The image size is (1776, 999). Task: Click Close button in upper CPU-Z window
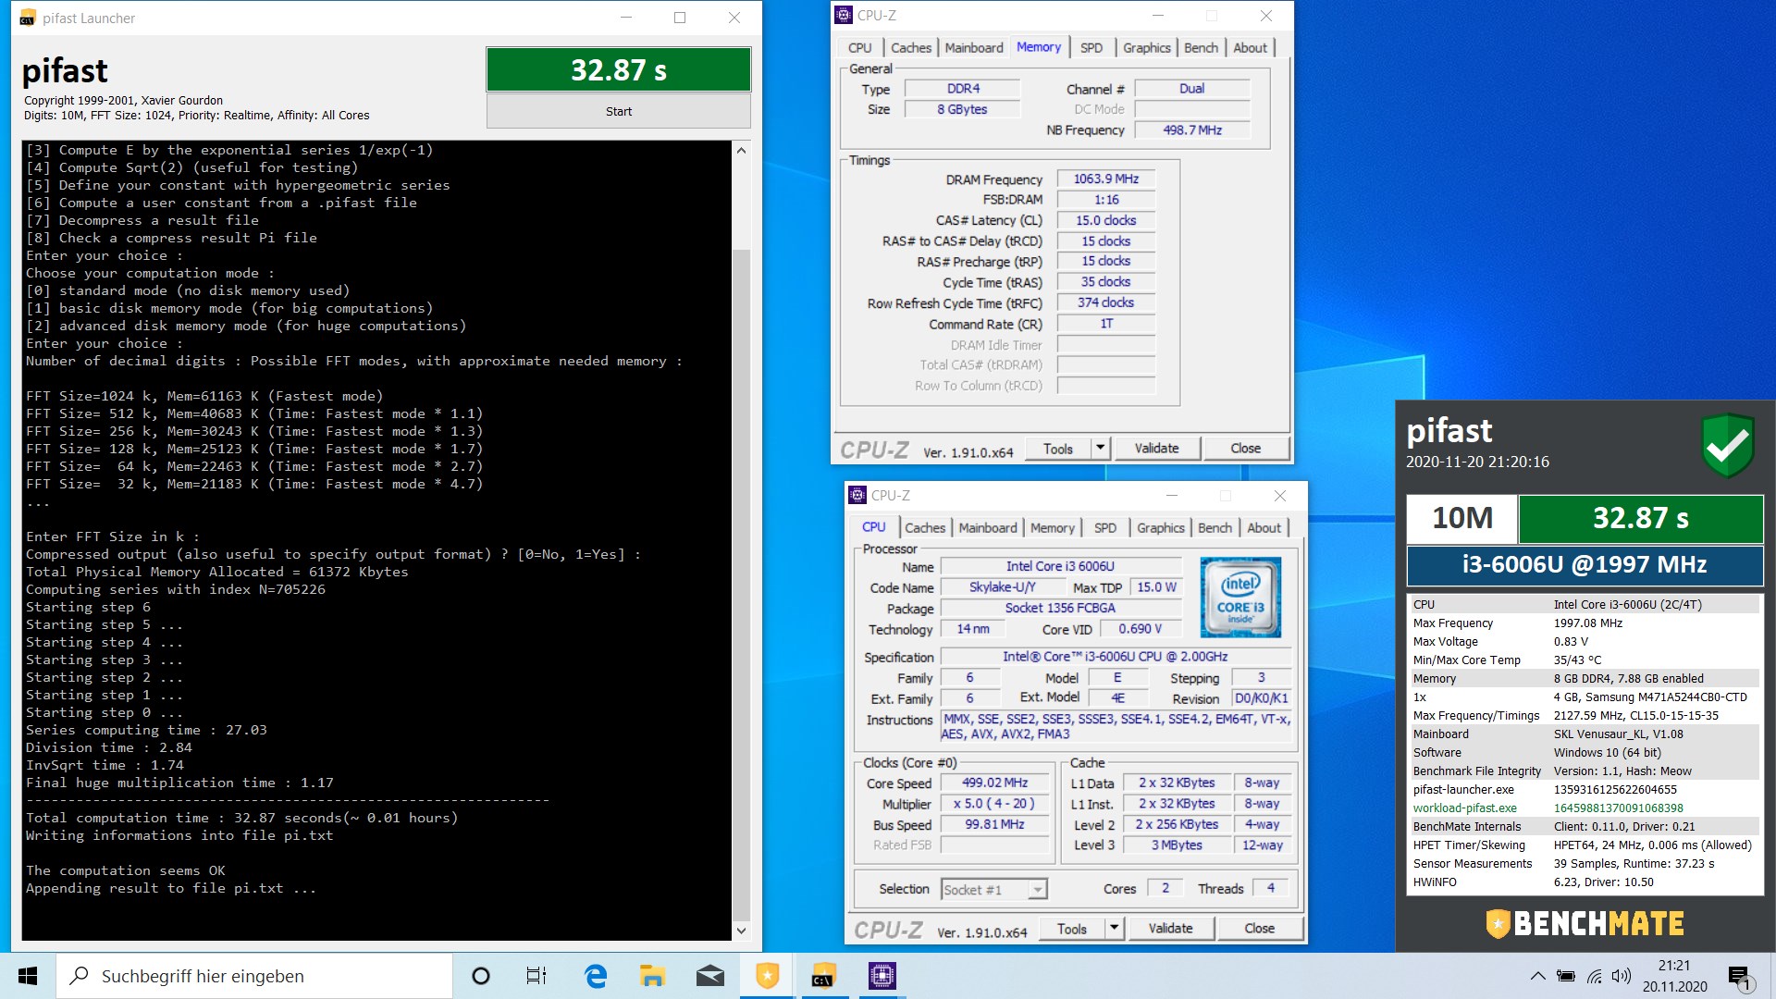[x=1245, y=449]
